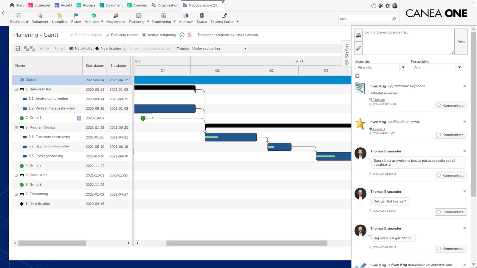Click the refresh feed icon
477x268 pixels.
tap(357, 76)
